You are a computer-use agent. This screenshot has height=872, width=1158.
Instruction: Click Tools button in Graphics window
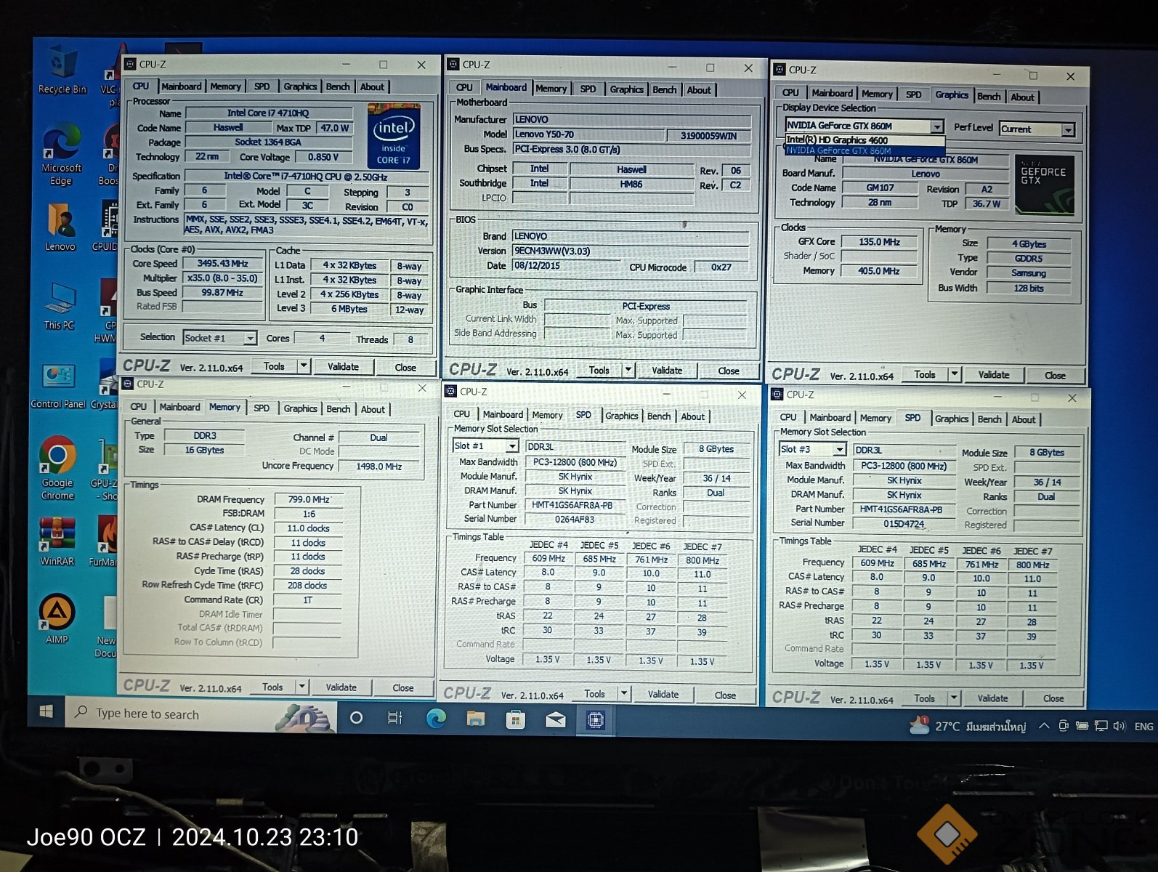pos(925,374)
